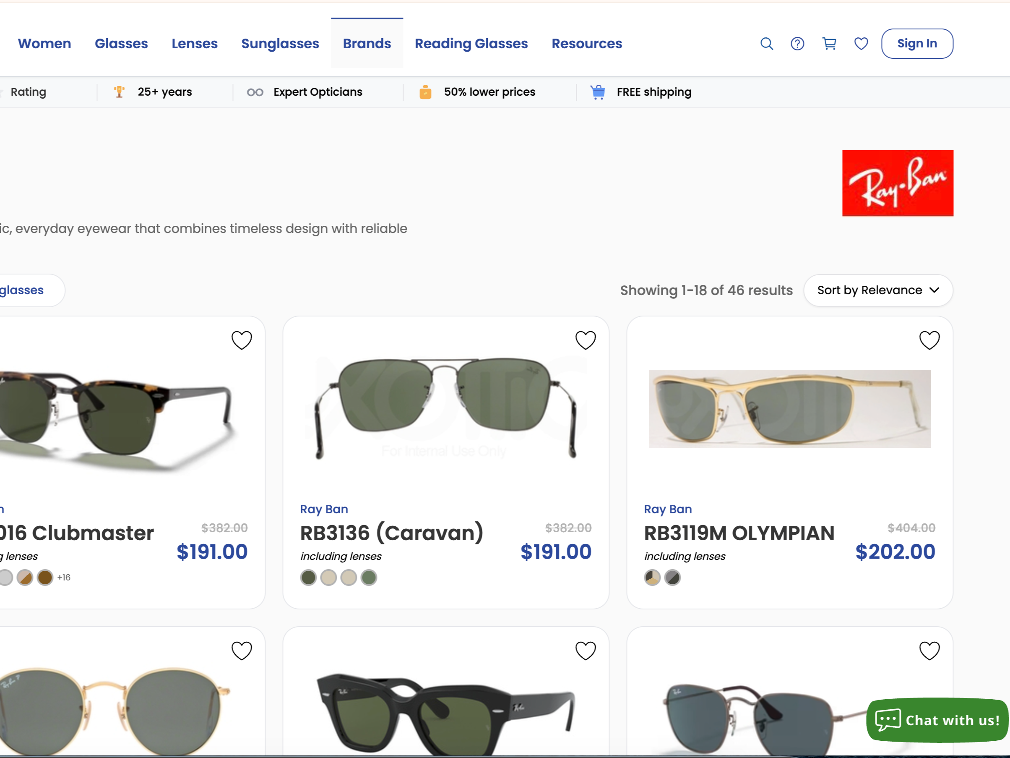This screenshot has width=1010, height=758.
Task: Open the Lenses menu
Action: click(195, 43)
